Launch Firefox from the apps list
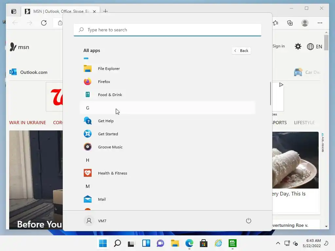This screenshot has height=251, width=335. (167, 81)
